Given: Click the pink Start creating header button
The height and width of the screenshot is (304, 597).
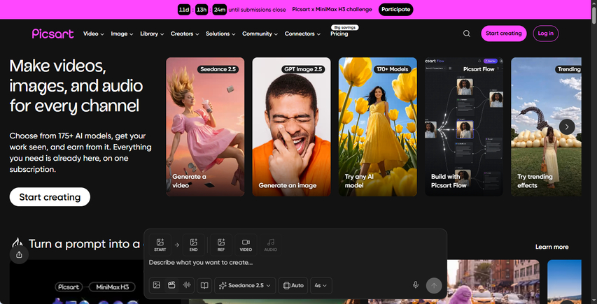Looking at the screenshot, I should click(504, 34).
